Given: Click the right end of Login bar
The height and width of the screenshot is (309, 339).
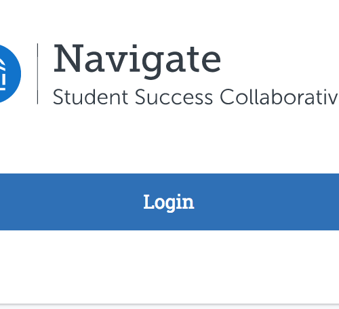Looking at the screenshot, I should pyautogui.click(x=332, y=202).
